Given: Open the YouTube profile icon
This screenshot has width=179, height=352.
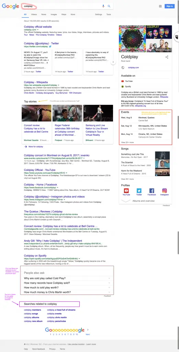Looking at the screenshot, I should tap(126, 191).
